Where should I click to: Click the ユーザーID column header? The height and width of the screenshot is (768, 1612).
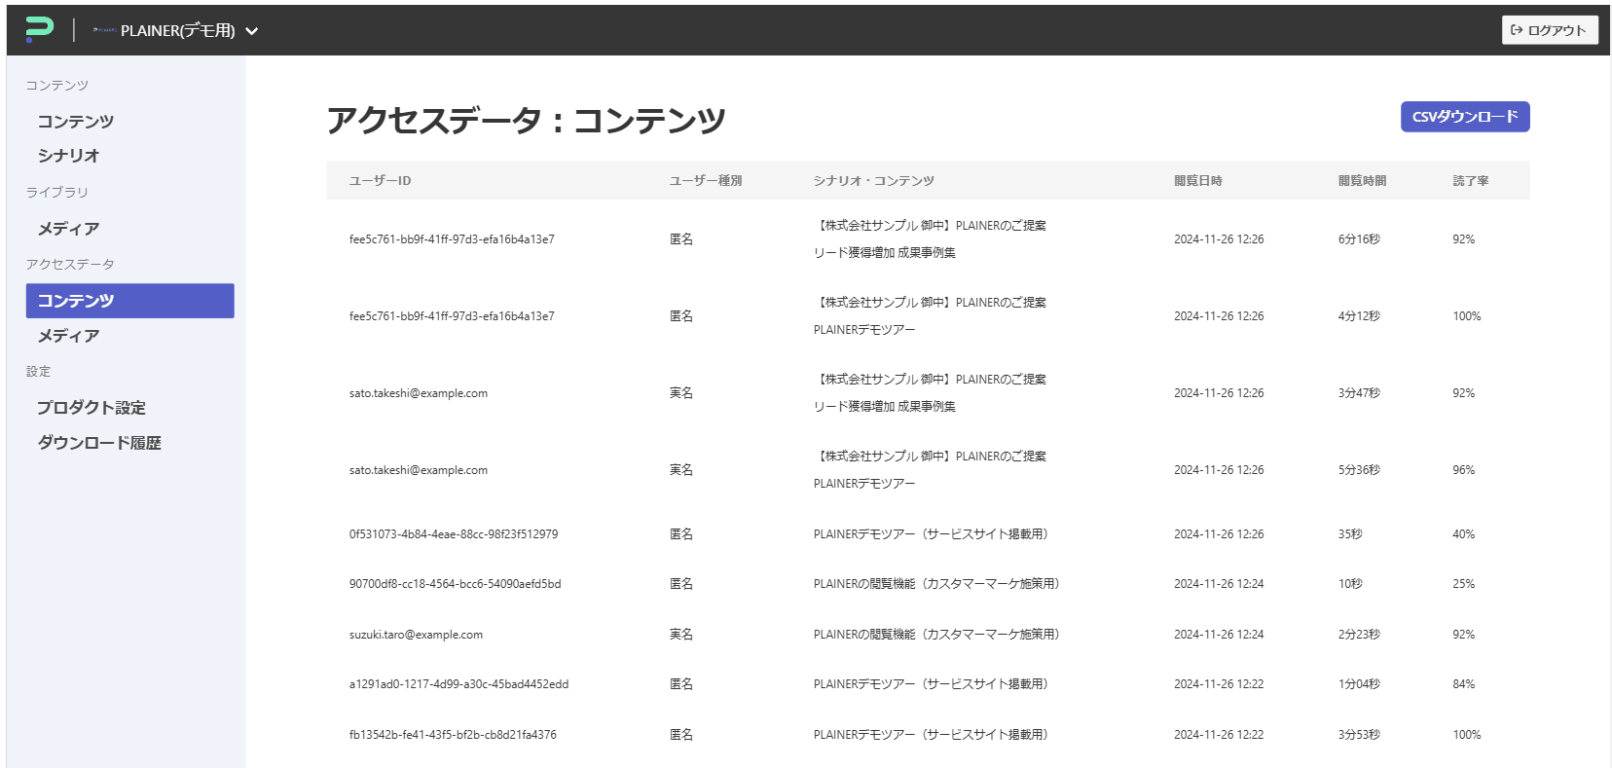(381, 181)
